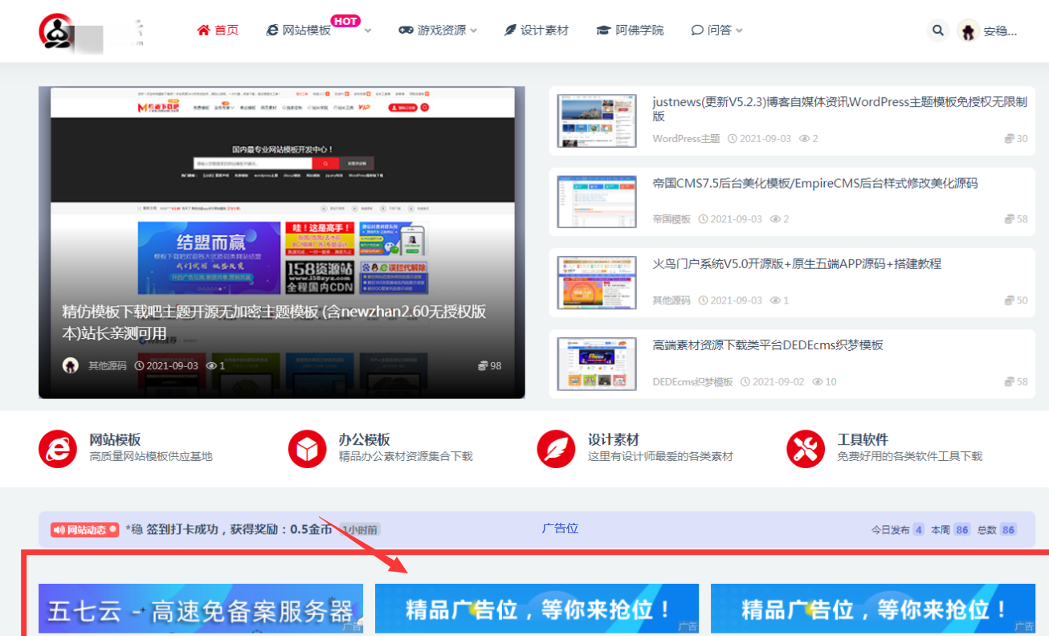Click the coin count 30 on justnews
This screenshot has height=636, width=1049.
pos(1016,139)
